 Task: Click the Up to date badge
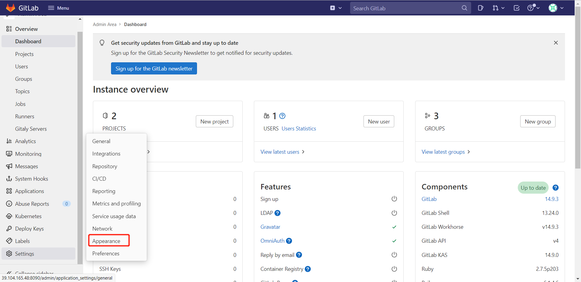tap(533, 188)
